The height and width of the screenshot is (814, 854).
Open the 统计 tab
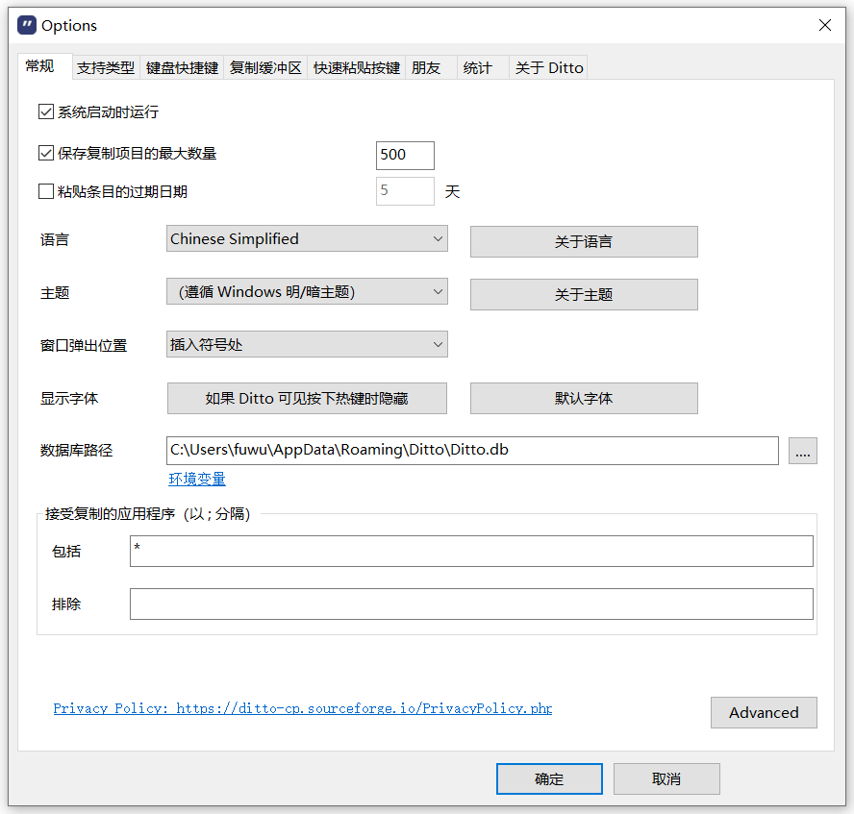point(483,68)
